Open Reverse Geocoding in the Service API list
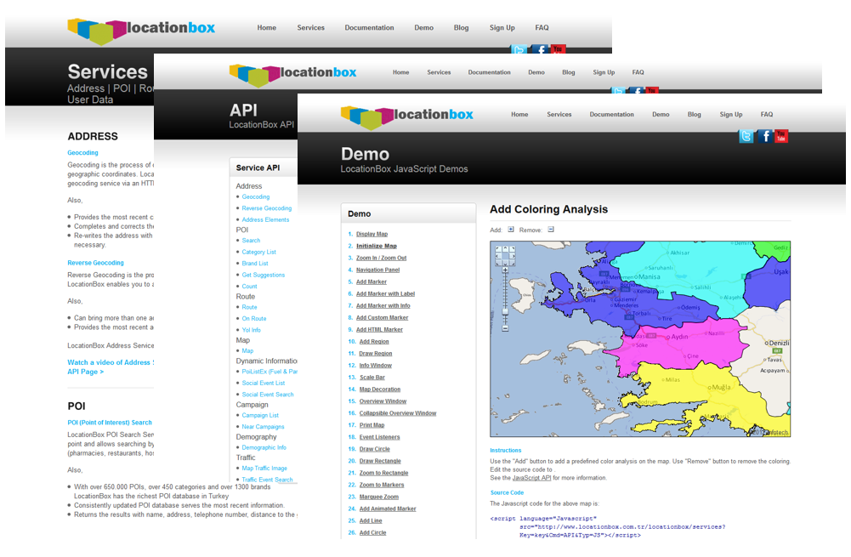 266,208
